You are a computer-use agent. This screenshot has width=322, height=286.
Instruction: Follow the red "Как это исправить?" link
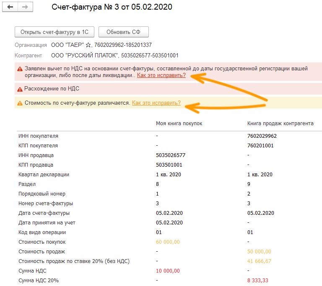pos(161,75)
